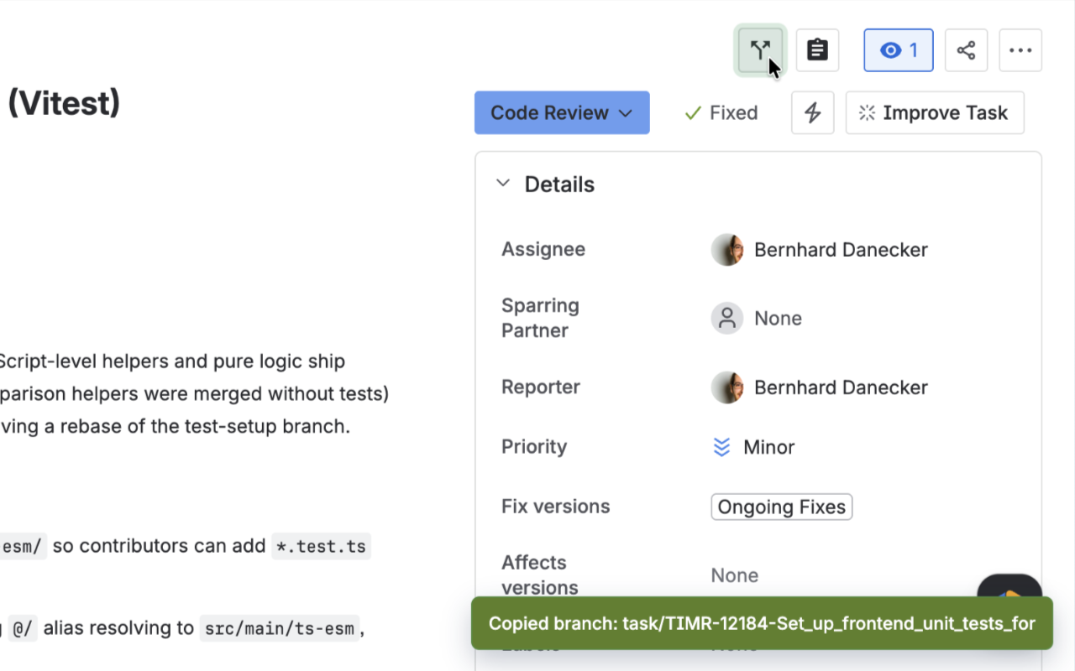Click the Details section heading
Screen dimensions: 1075x671
[x=559, y=184]
